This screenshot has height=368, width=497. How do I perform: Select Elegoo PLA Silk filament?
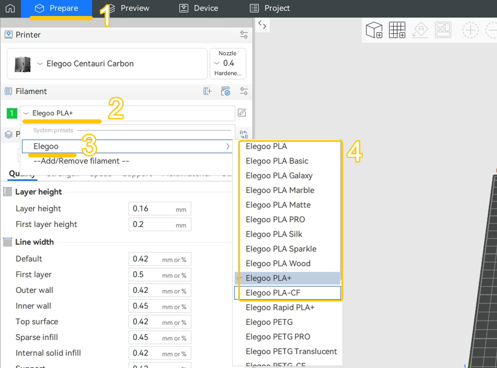(x=287, y=234)
